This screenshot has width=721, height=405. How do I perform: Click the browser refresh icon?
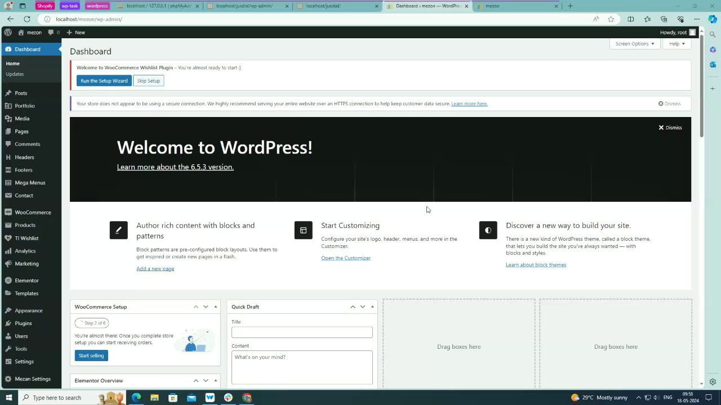tap(26, 19)
